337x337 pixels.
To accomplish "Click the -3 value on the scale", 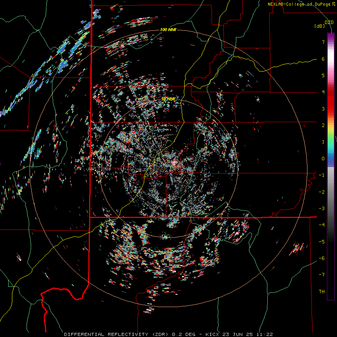I will coord(322,209).
